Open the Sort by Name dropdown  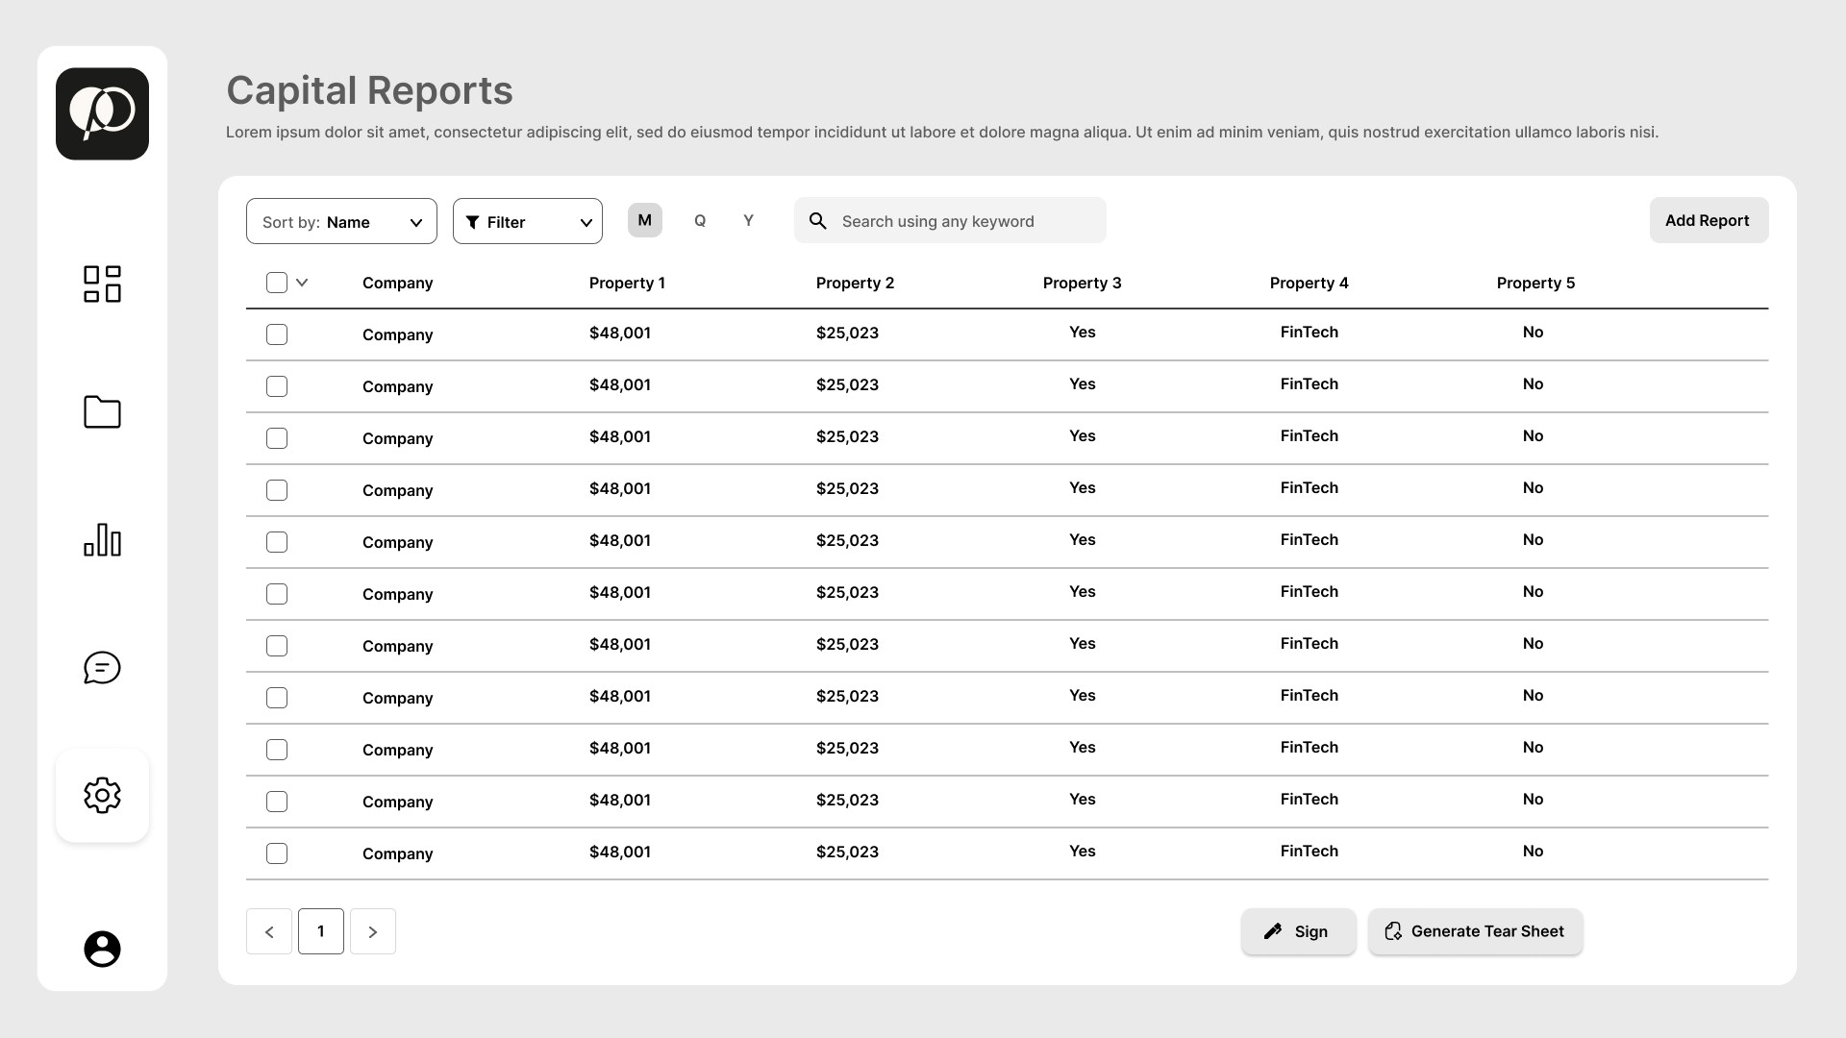pos(341,222)
